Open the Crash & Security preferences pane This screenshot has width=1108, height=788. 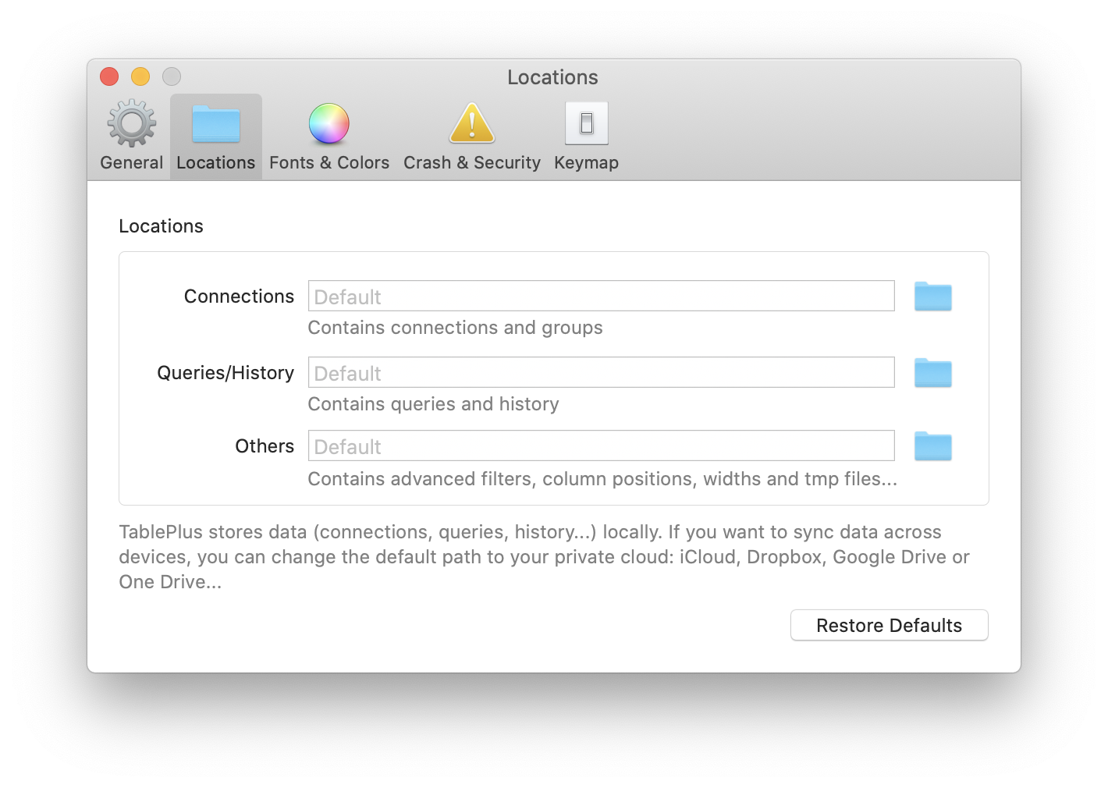pos(471,137)
